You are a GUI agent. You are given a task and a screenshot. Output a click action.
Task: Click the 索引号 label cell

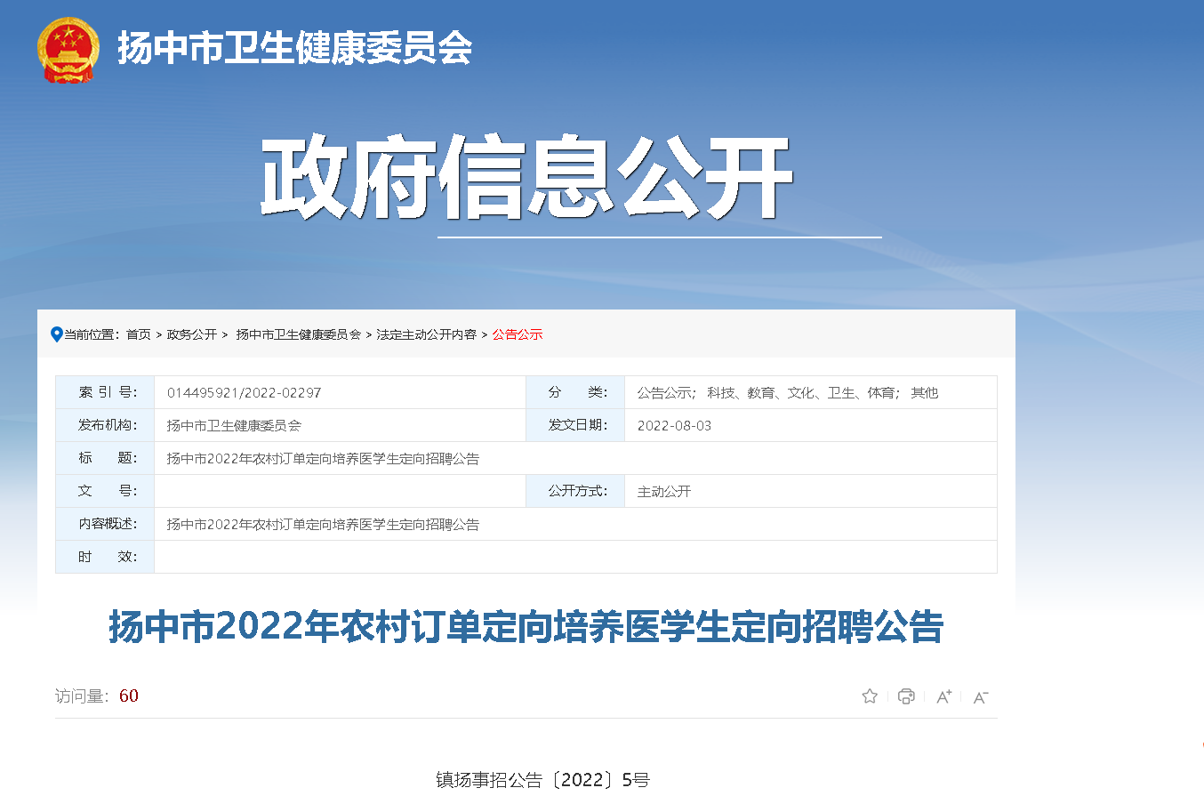pyautogui.click(x=105, y=392)
